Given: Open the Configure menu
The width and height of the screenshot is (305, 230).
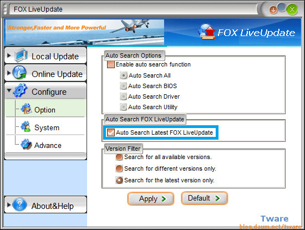Looking at the screenshot, I should (45, 91).
